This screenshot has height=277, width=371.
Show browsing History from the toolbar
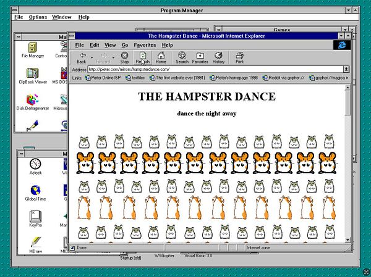(x=218, y=58)
